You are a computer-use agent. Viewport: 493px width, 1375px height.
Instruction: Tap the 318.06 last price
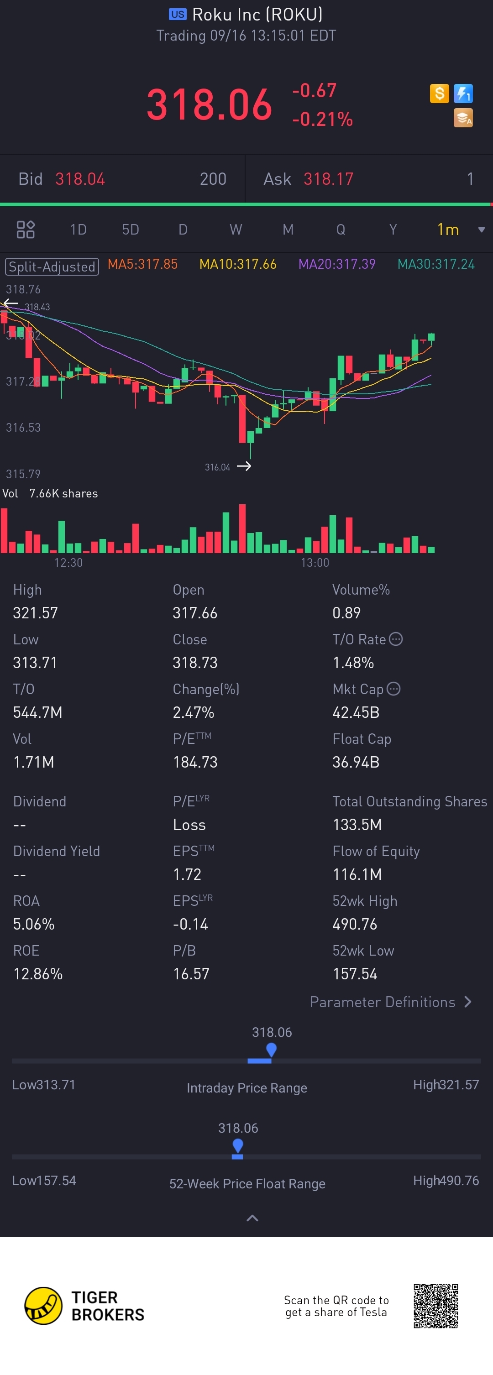pos(209,104)
